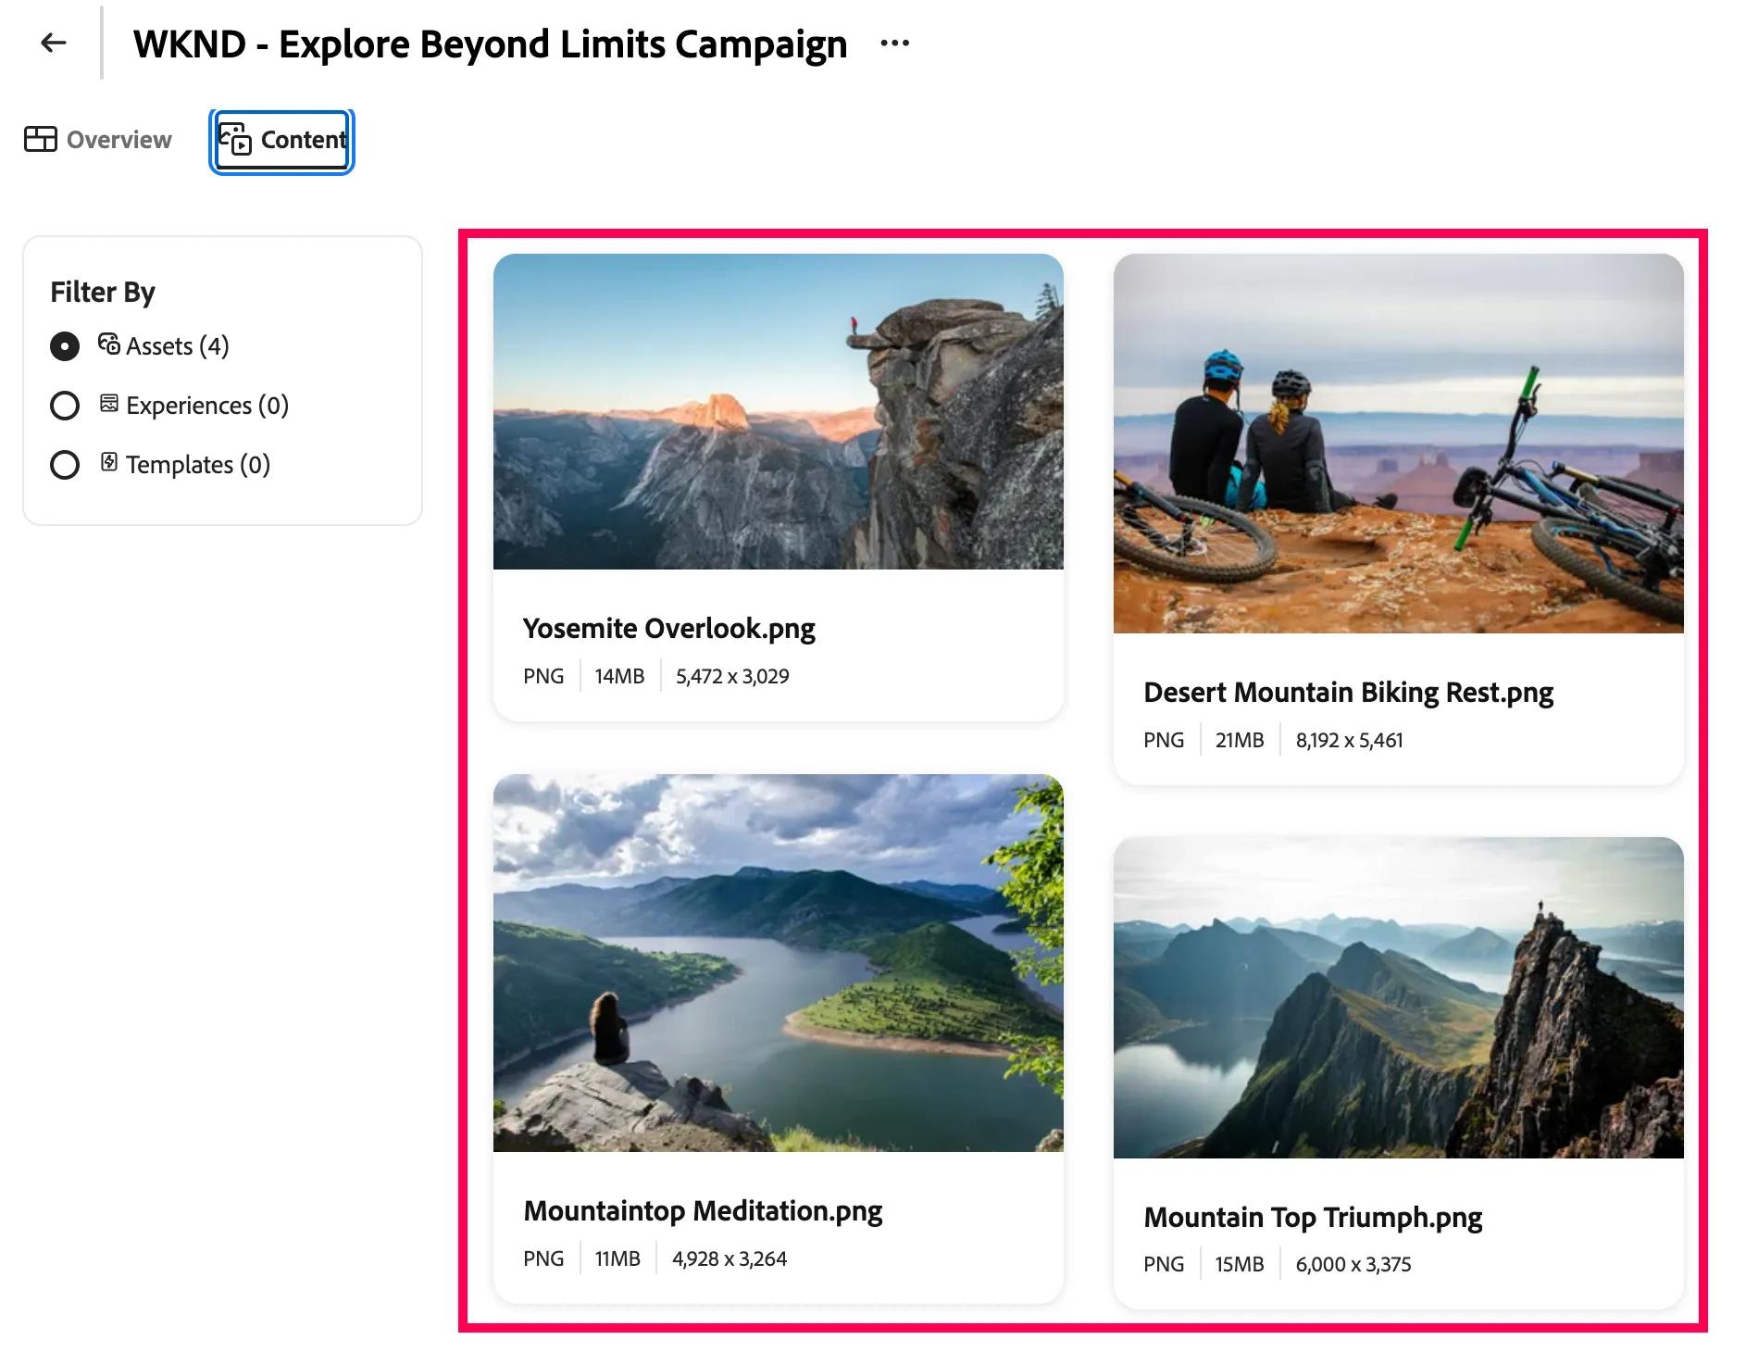Click the Overview tab grid icon

pyautogui.click(x=41, y=139)
